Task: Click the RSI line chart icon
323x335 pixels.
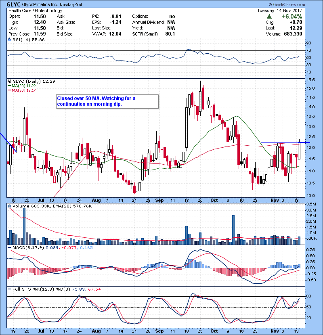Action: pos(9,40)
